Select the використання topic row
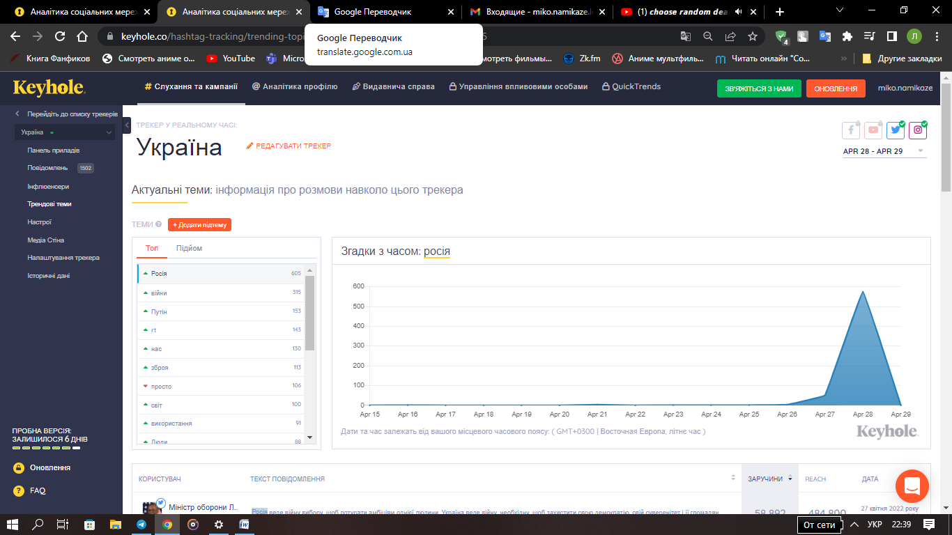The height and width of the screenshot is (535, 952). [222, 424]
